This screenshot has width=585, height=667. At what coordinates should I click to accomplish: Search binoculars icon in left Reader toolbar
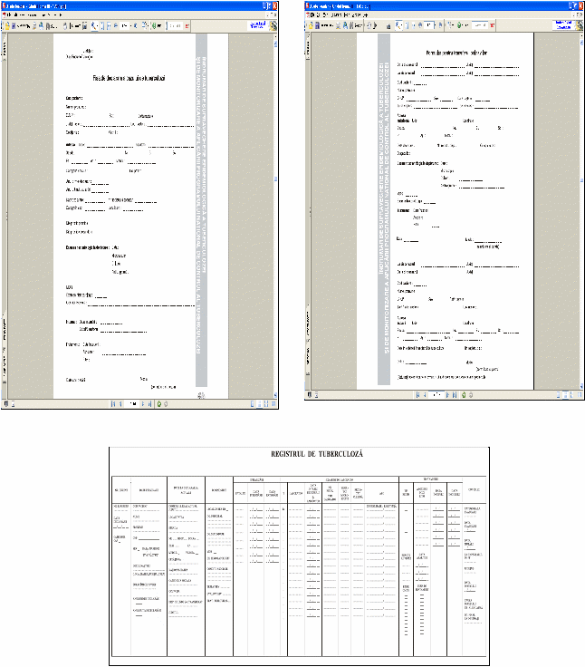click(49, 26)
